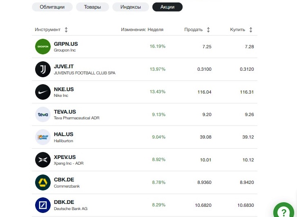Click the Halliburton logo icon
The height and width of the screenshot is (217, 297).
[x=42, y=137]
